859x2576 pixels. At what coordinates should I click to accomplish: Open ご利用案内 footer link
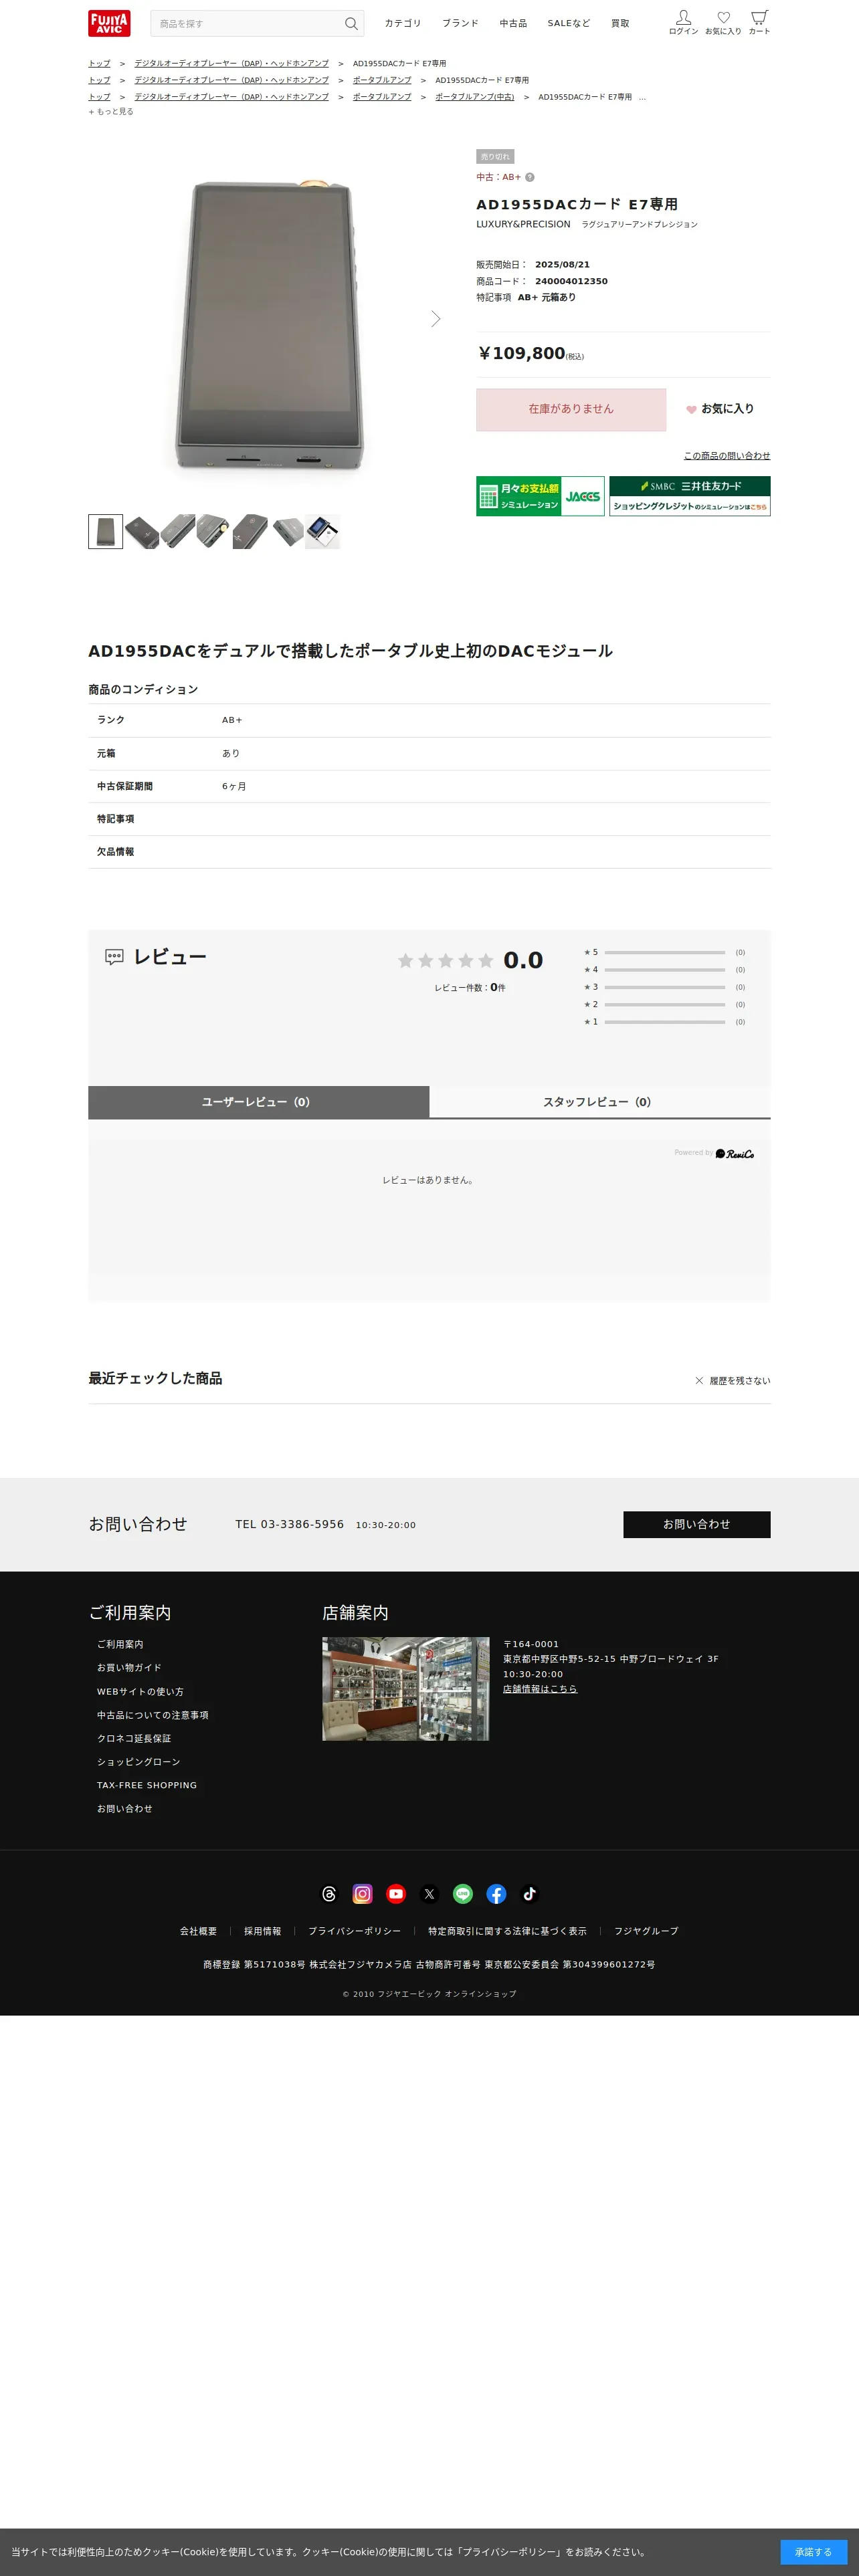pos(120,1644)
